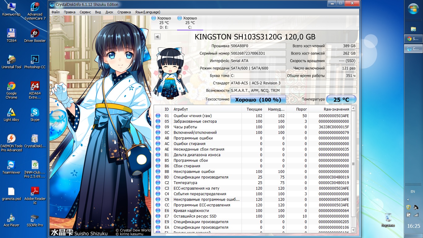423x238 pixels.
Task: Select the Uninstall Tool desktop shortcut
Action: coord(11,62)
